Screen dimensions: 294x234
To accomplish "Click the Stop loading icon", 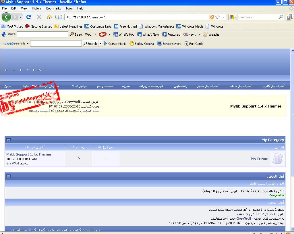I will (39, 17).
